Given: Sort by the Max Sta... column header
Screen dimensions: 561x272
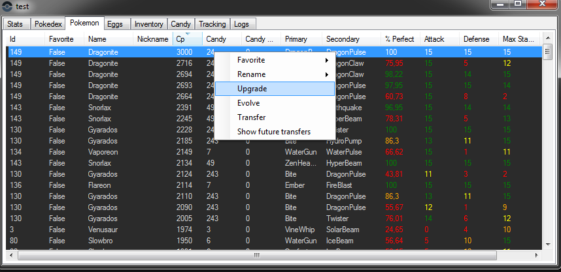Looking at the screenshot, I should (519, 39).
